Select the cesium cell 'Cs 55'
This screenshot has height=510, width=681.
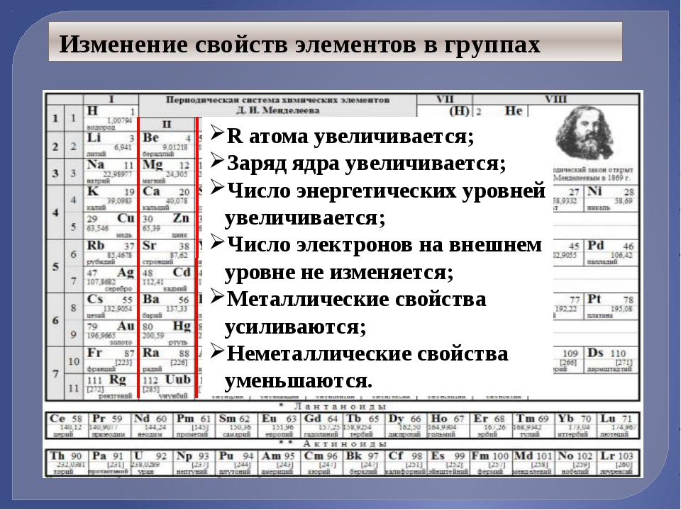pyautogui.click(x=111, y=306)
